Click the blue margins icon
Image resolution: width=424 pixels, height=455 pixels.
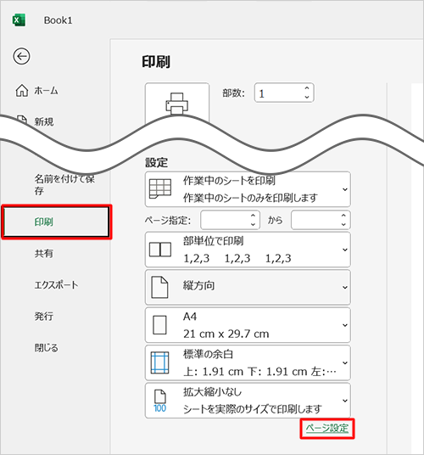[159, 362]
